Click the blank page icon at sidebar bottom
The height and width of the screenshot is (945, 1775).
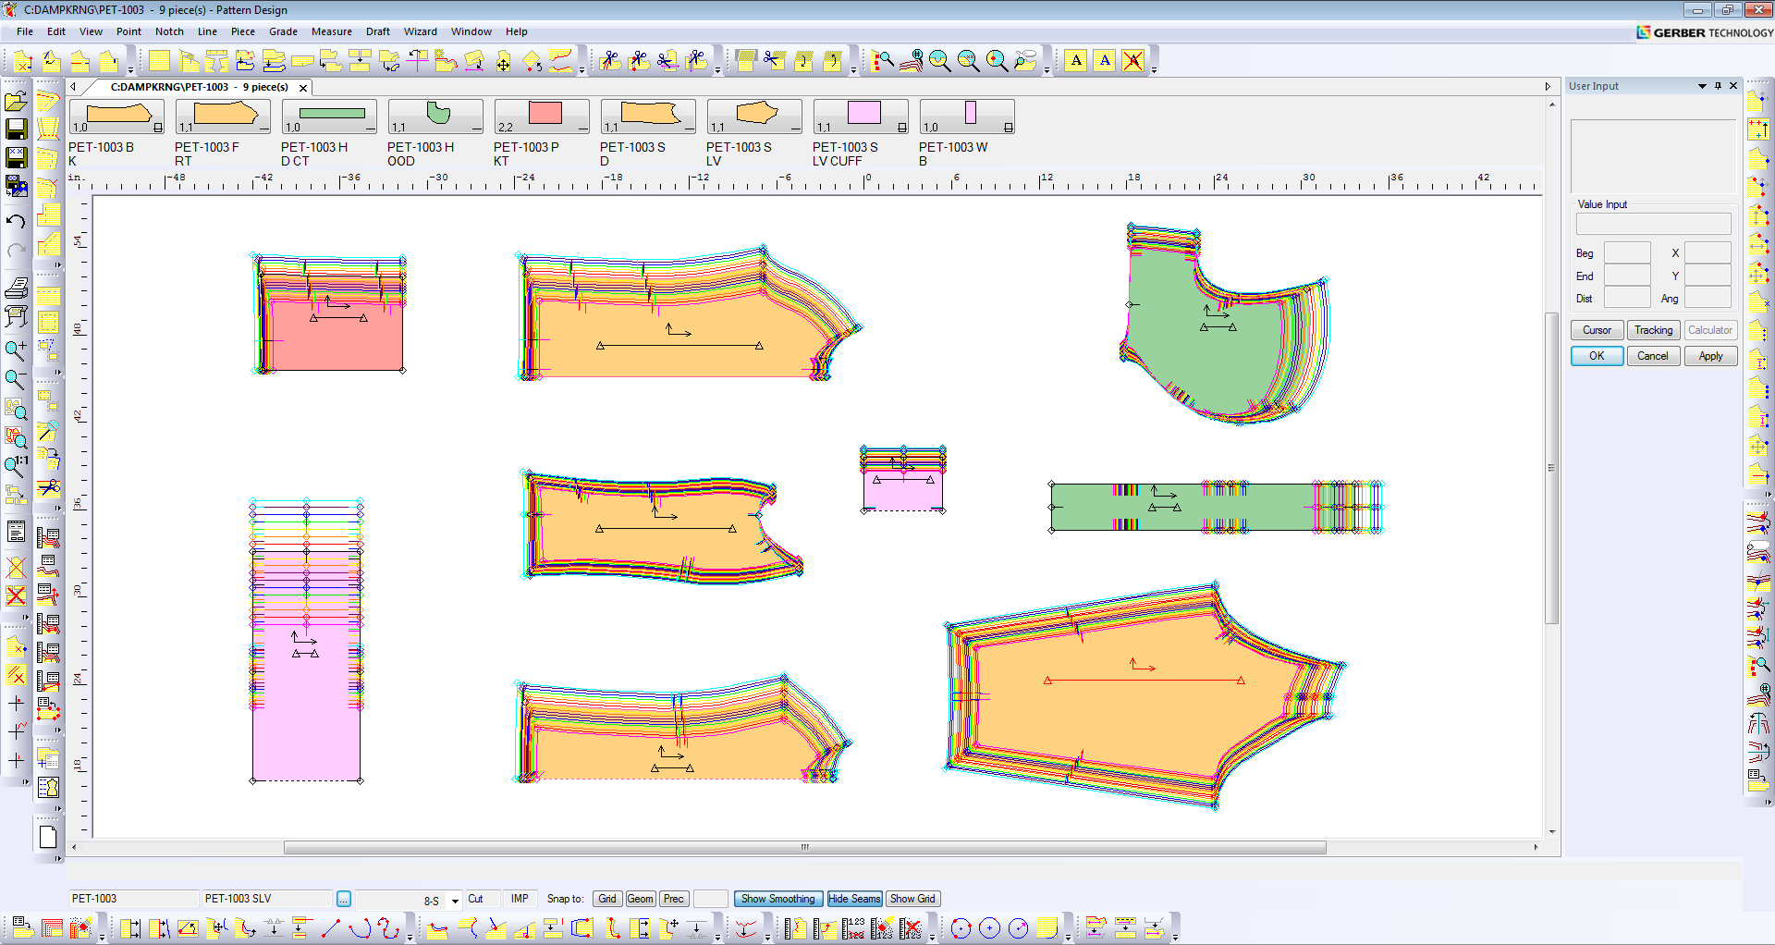48,837
